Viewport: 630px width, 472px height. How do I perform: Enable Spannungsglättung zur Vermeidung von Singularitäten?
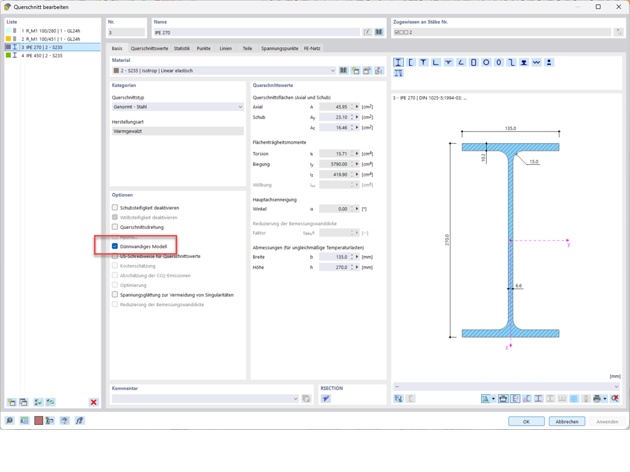pos(115,295)
